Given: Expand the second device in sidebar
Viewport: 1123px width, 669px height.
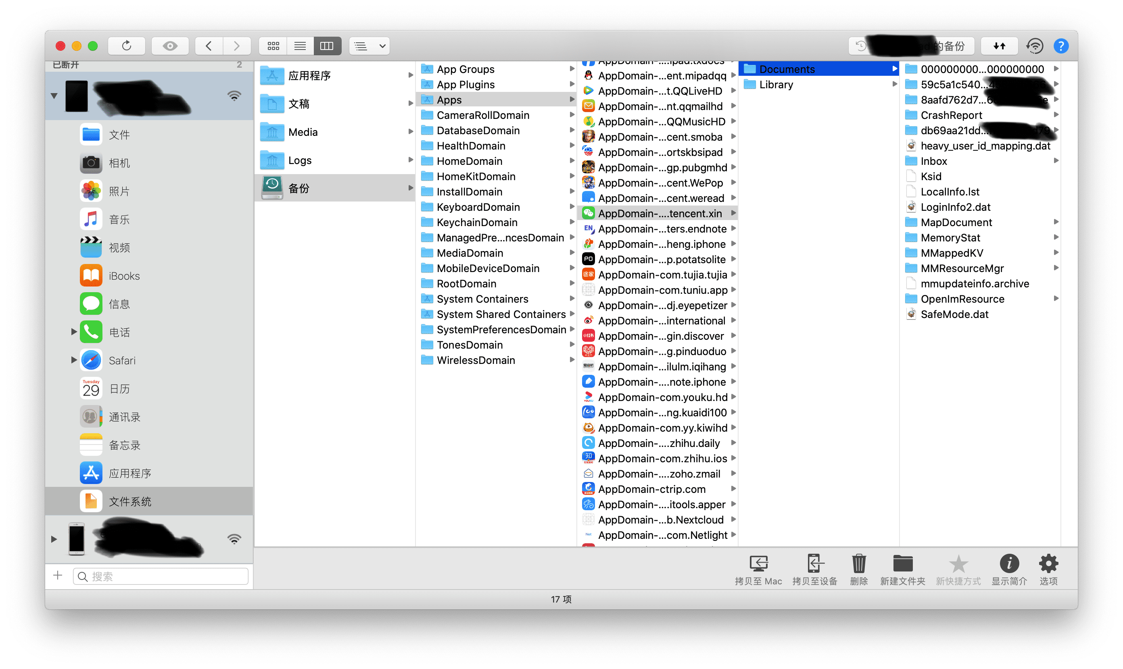Looking at the screenshot, I should (x=54, y=539).
